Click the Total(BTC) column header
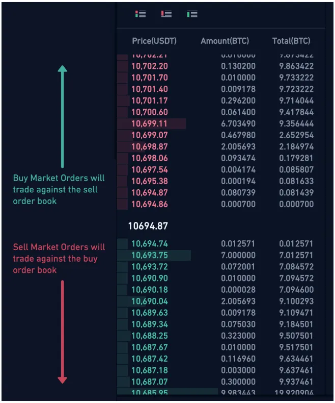This screenshot has width=335, height=403. (x=291, y=41)
